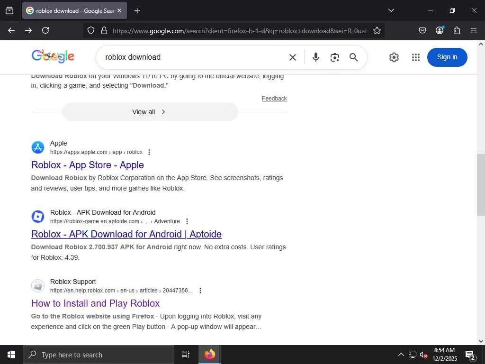This screenshot has width=485, height=364.
Task: Go back to previous page
Action: [x=11, y=30]
